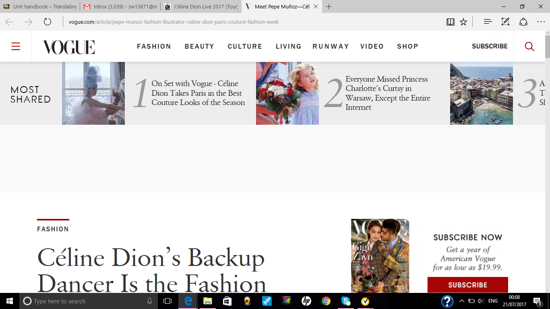Click the red Subscribe button
The image size is (550, 309).
[467, 285]
